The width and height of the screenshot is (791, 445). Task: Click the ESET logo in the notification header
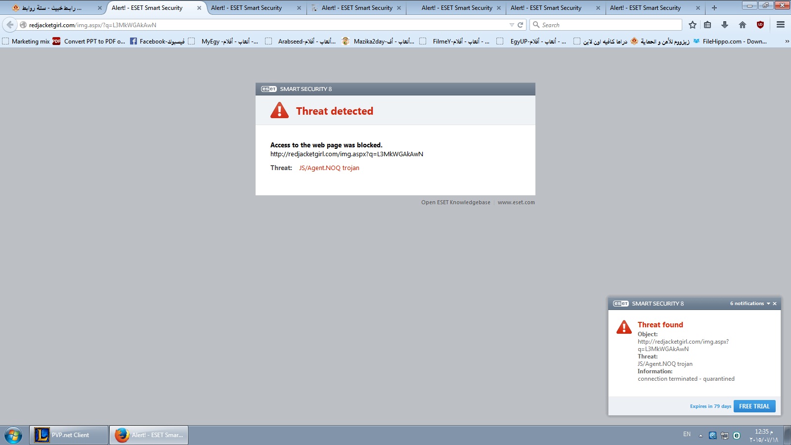click(621, 304)
